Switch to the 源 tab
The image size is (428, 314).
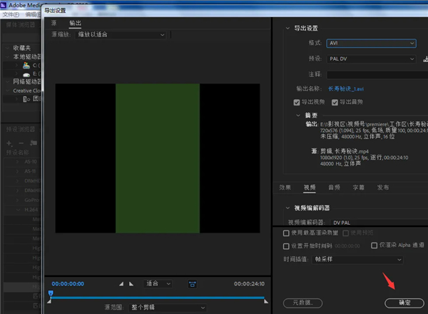(x=54, y=23)
